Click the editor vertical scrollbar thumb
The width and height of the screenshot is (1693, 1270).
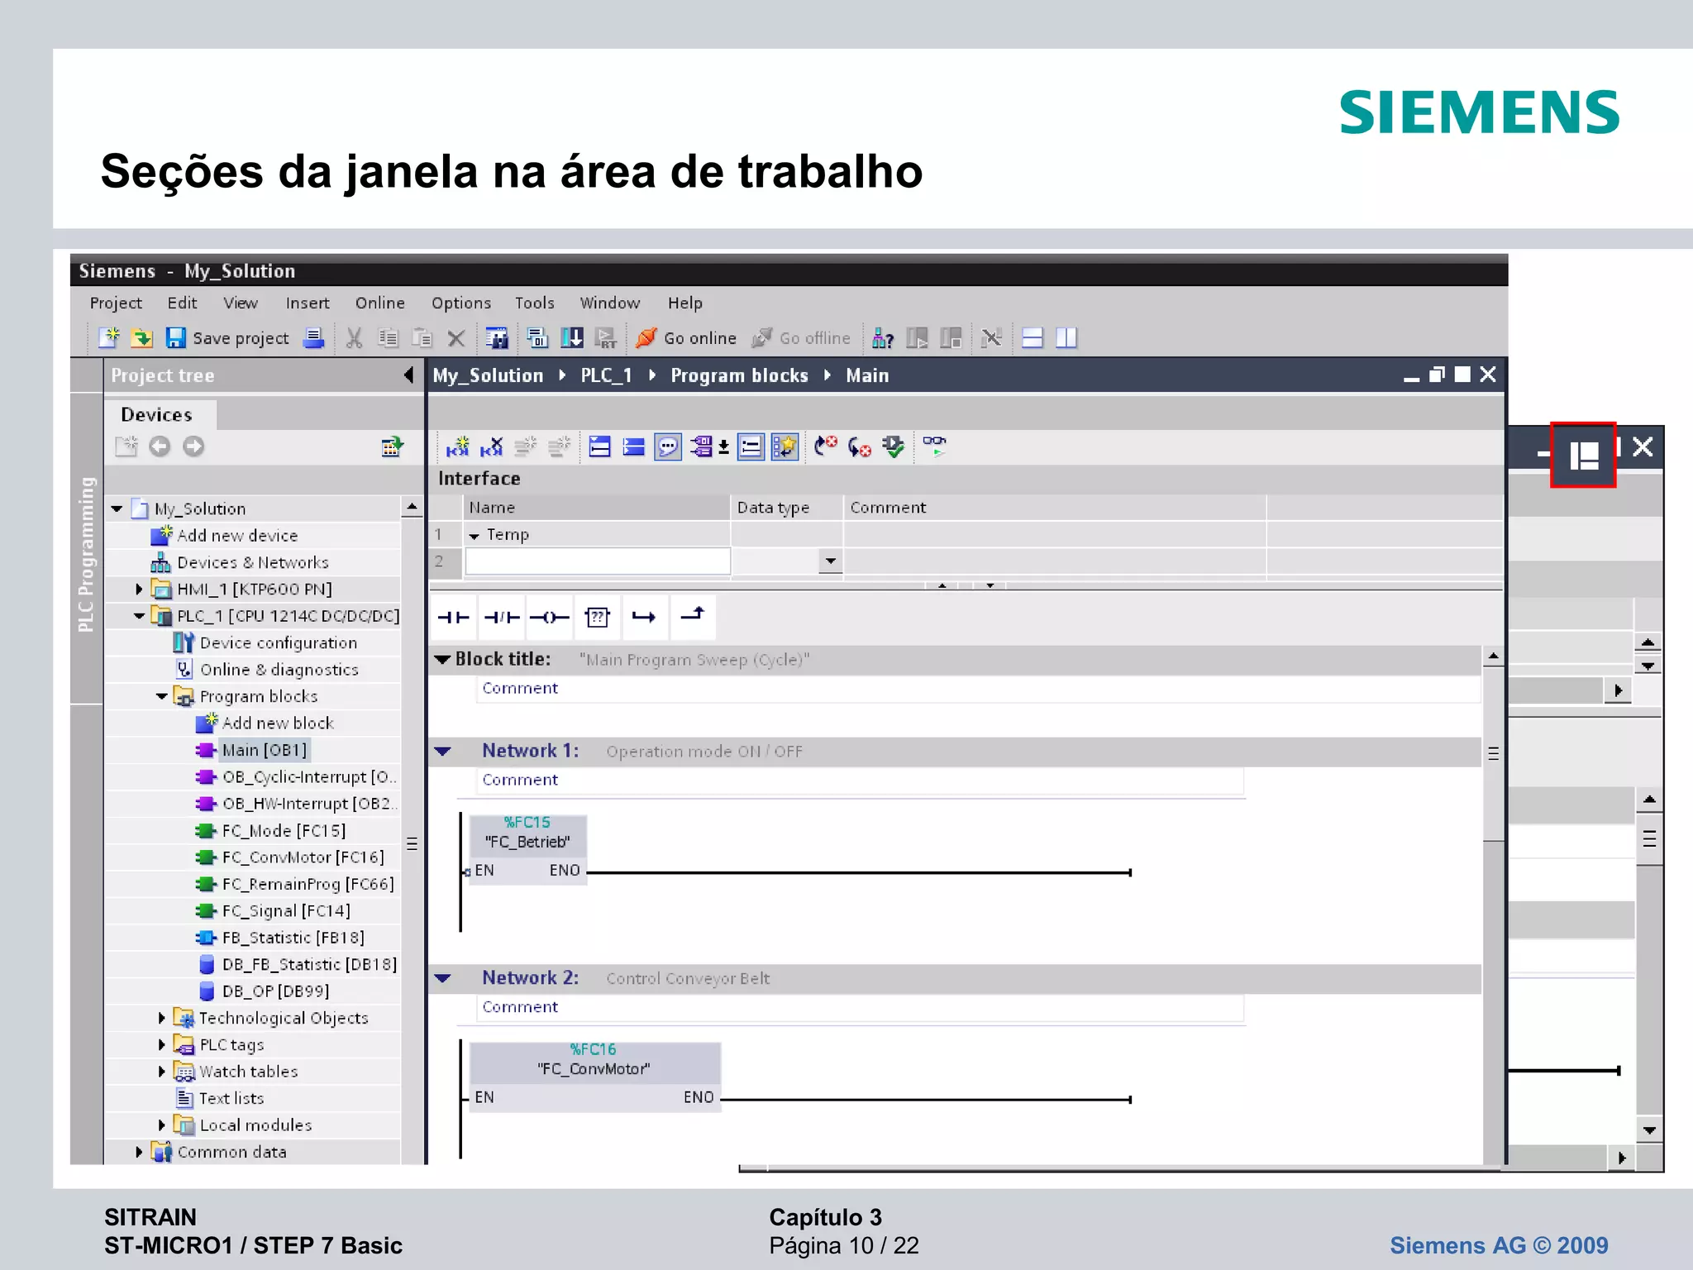(1493, 754)
